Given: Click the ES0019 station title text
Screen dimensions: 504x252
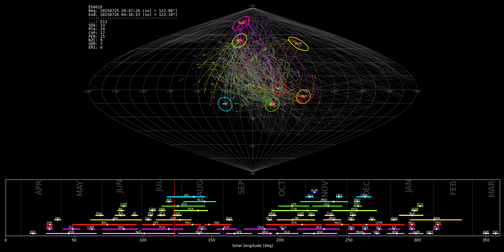Looking at the screenshot, I should point(95,7).
